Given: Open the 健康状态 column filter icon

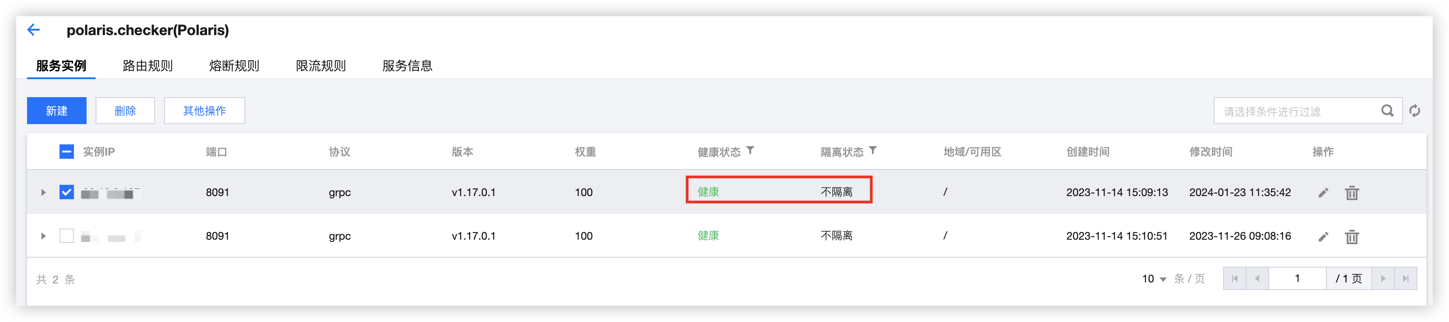Looking at the screenshot, I should (750, 150).
